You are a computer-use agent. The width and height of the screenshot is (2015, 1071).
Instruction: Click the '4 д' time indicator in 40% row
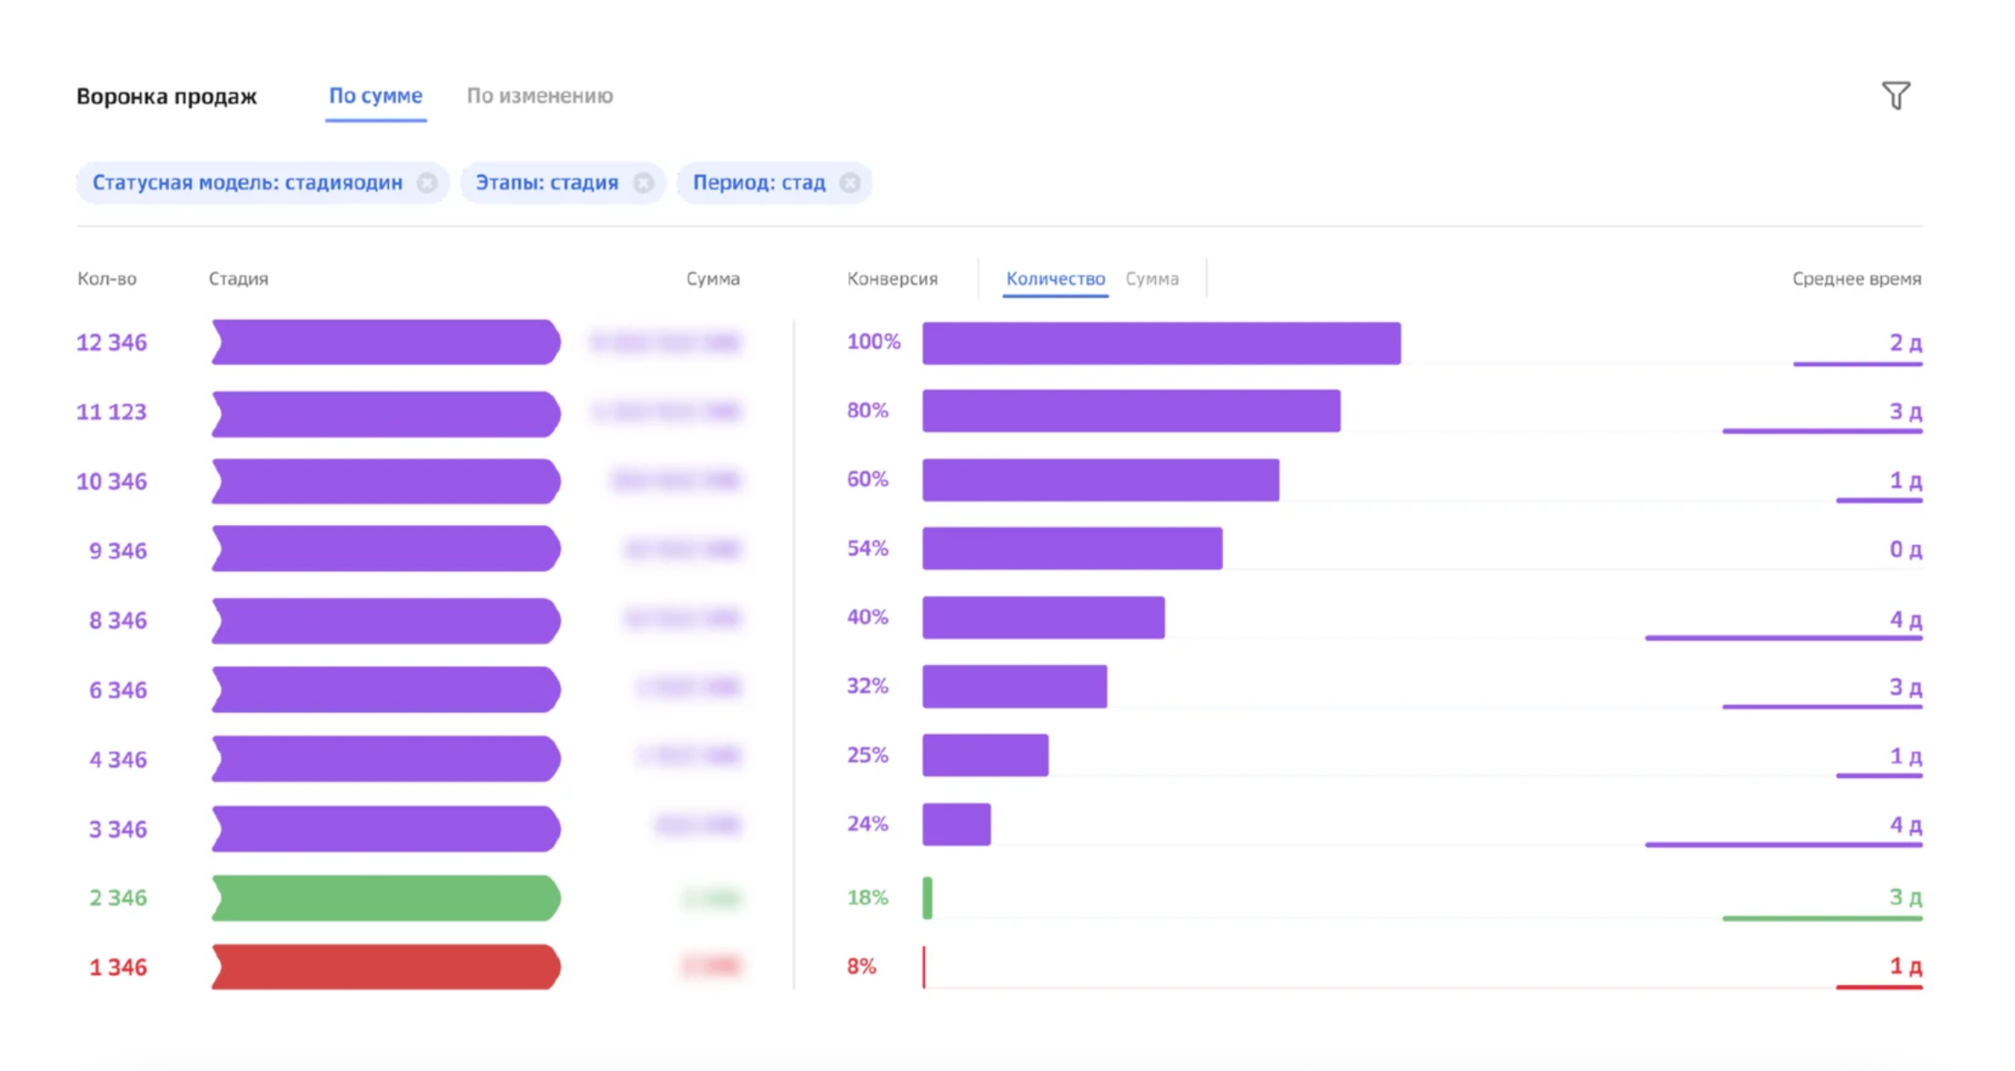(1904, 620)
